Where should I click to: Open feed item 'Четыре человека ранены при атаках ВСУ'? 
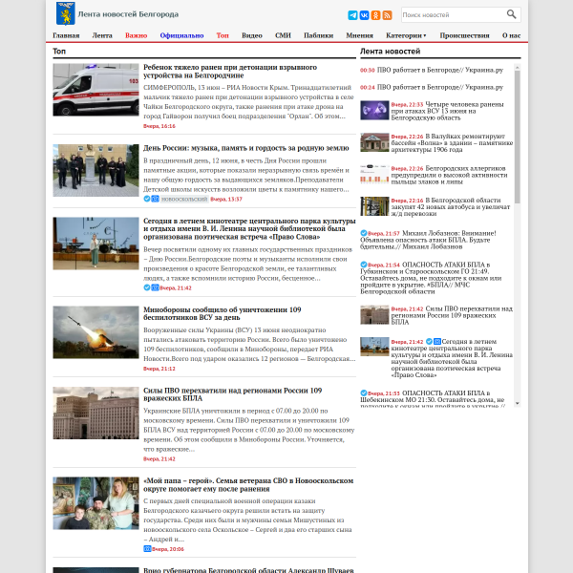448,111
